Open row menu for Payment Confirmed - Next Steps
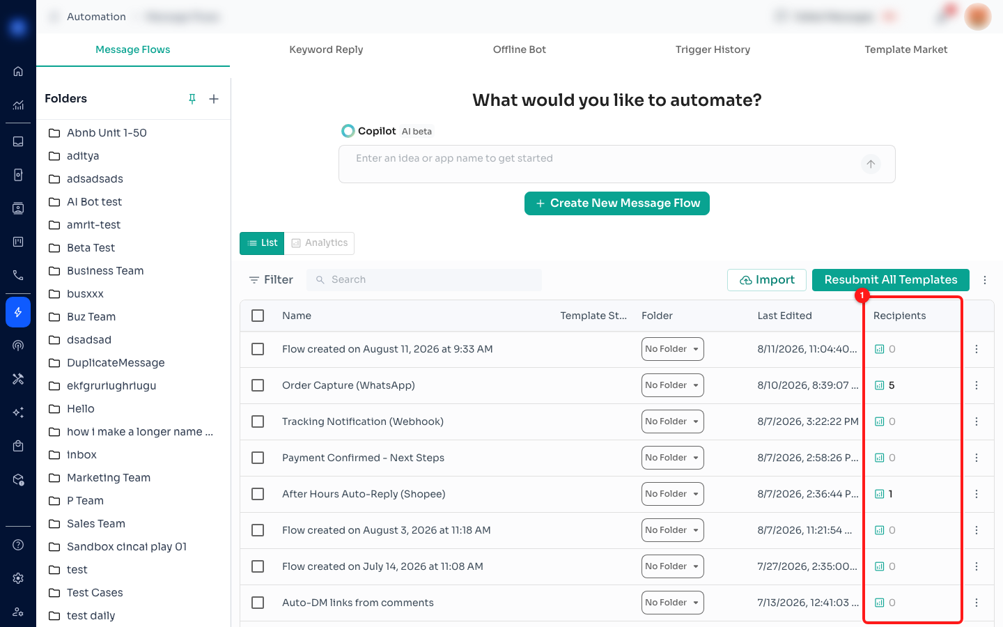The width and height of the screenshot is (1003, 627). (977, 458)
